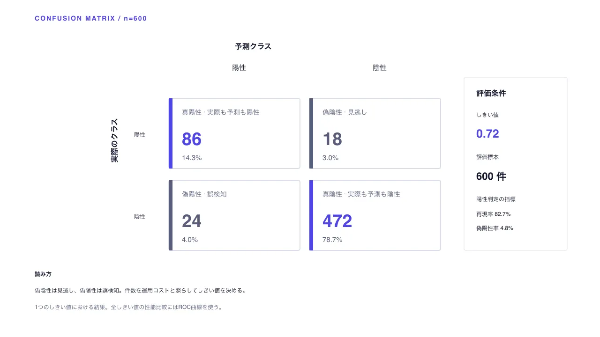This screenshot has width=600, height=337.
Task: Click the 陽性判定の指標 label
Action: tap(496, 199)
